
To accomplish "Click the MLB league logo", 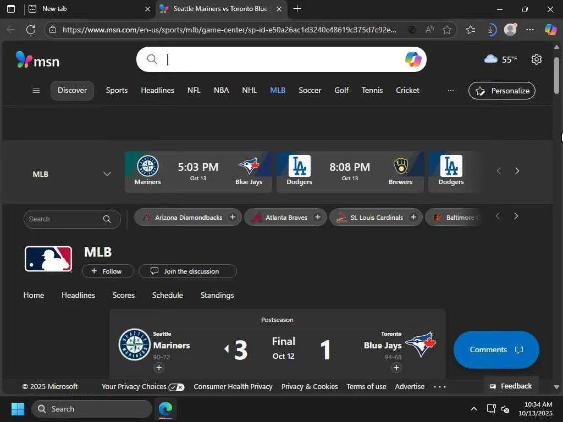I will click(x=48, y=259).
